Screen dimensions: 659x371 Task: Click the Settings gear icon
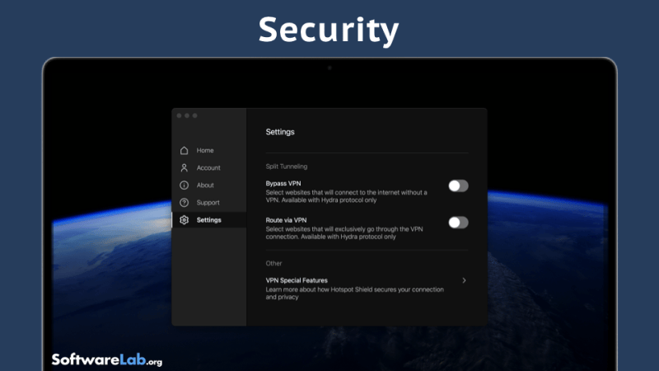click(184, 220)
